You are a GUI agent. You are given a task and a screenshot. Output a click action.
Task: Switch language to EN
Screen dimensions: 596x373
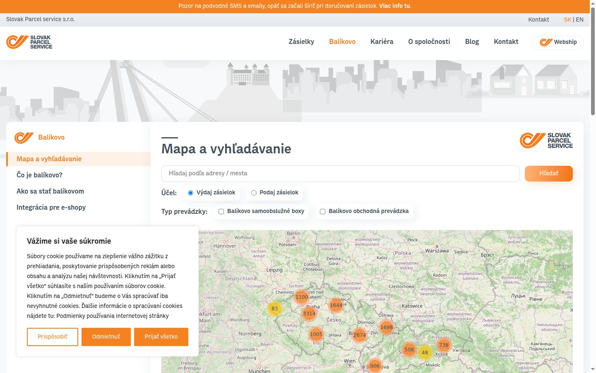coord(579,19)
